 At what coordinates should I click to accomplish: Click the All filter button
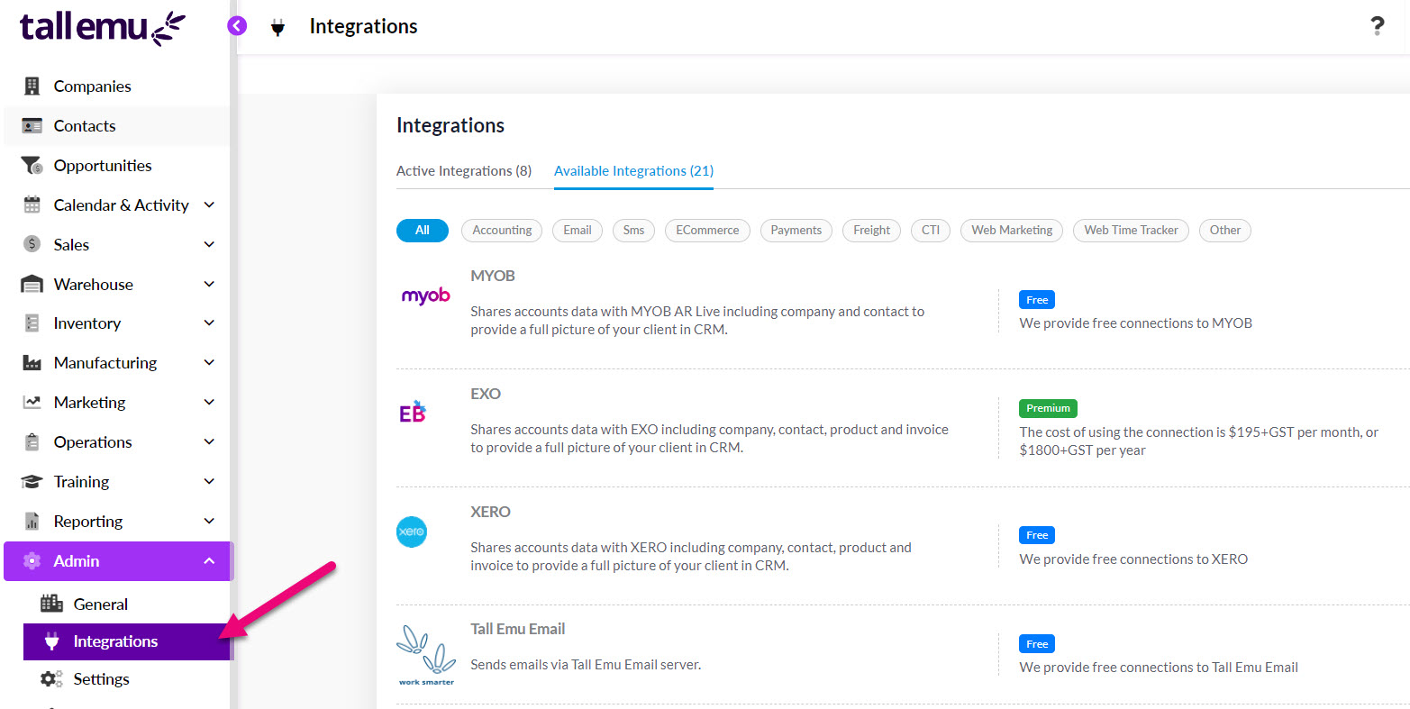tap(422, 231)
